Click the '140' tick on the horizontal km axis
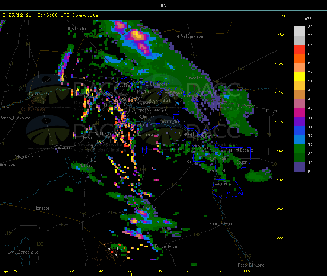 (x=246, y=271)
